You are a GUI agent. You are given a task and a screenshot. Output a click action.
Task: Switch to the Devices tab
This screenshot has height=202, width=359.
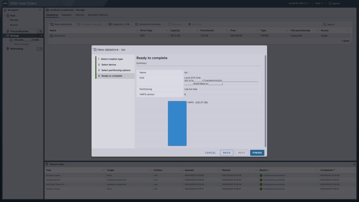80,15
